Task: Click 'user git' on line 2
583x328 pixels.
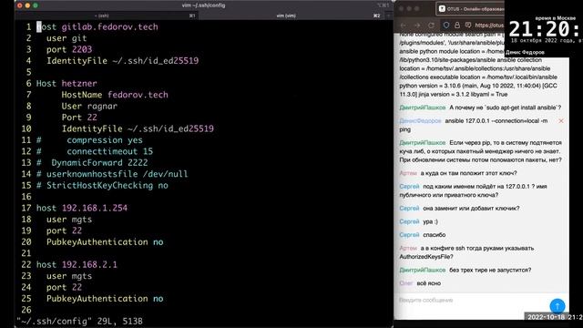Action: (66, 38)
